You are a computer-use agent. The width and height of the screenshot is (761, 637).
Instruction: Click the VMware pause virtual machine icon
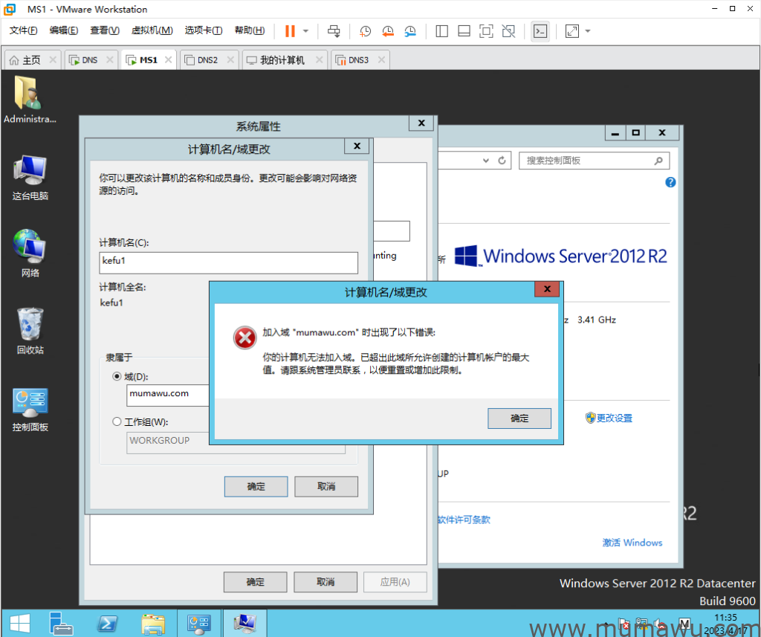(290, 31)
